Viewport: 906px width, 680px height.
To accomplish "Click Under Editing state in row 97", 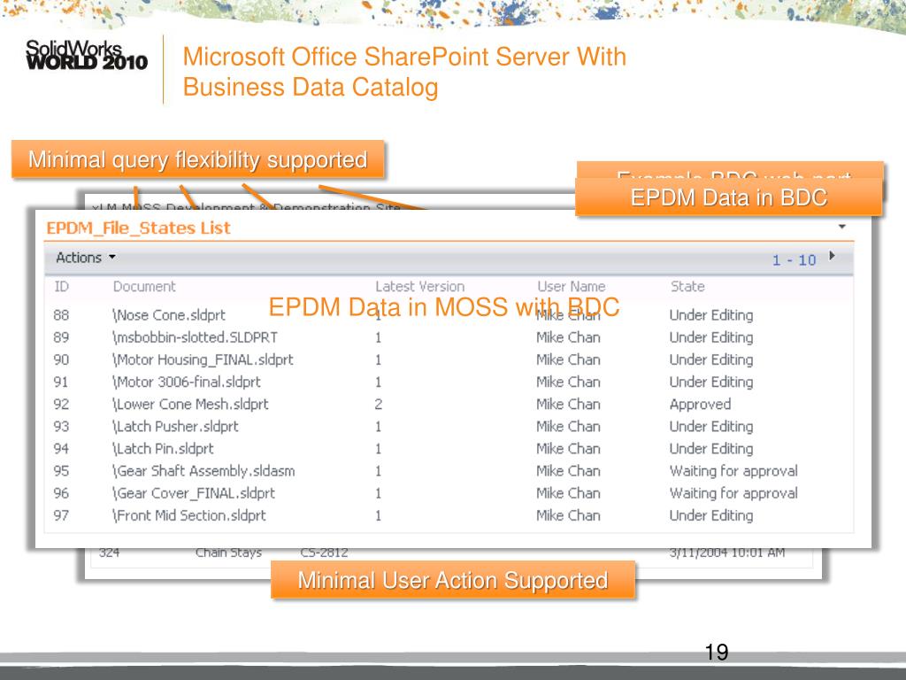I will tap(711, 516).
